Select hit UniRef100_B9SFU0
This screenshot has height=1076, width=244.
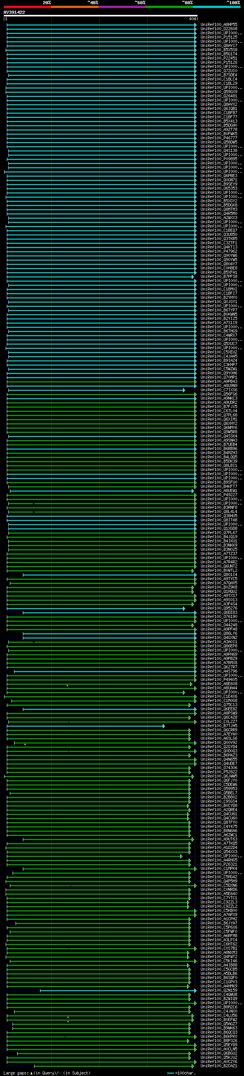tap(219, 482)
